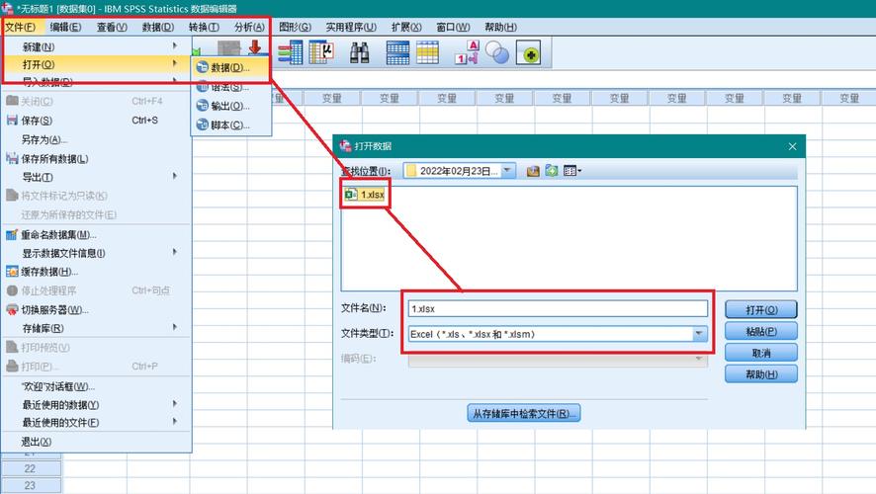The height and width of the screenshot is (494, 876).
Task: Open the Help (帮助) menu in menu bar
Action: point(500,27)
